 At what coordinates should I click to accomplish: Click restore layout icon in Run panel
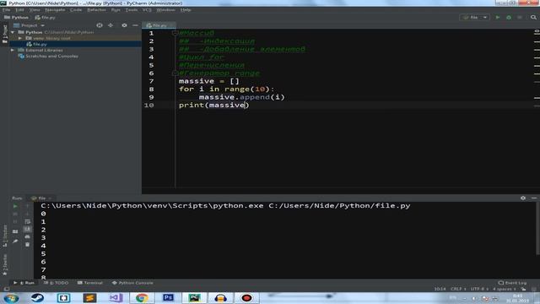click(15, 231)
